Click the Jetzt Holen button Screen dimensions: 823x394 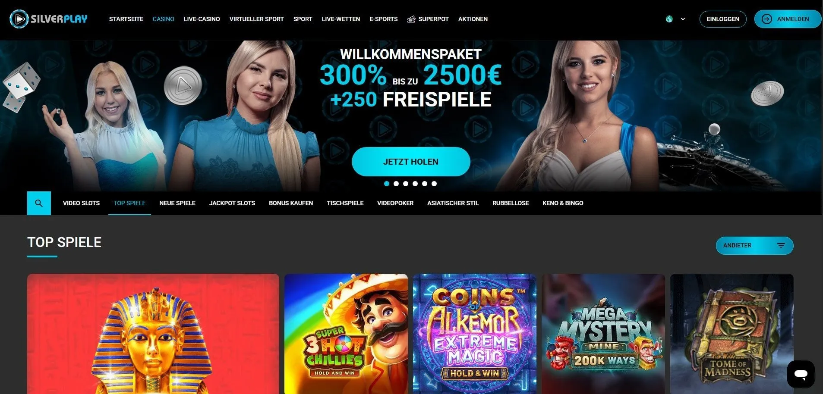411,162
